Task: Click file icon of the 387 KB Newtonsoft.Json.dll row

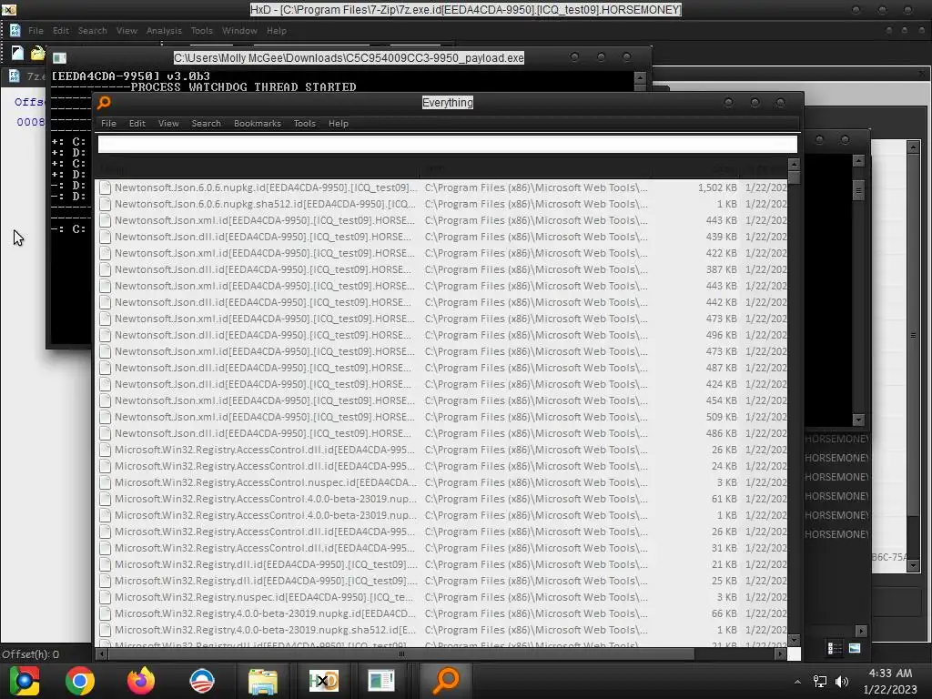Action: coord(106,269)
